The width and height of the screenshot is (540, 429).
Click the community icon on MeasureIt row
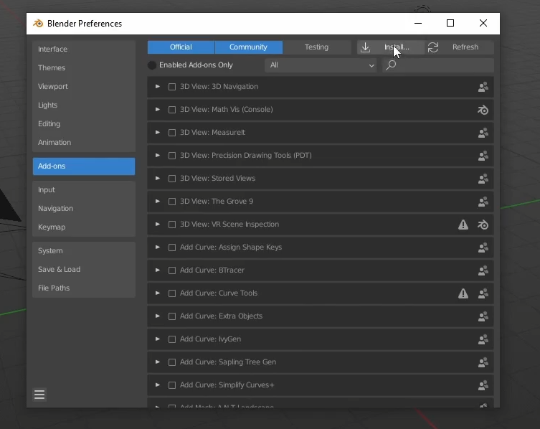coord(483,133)
